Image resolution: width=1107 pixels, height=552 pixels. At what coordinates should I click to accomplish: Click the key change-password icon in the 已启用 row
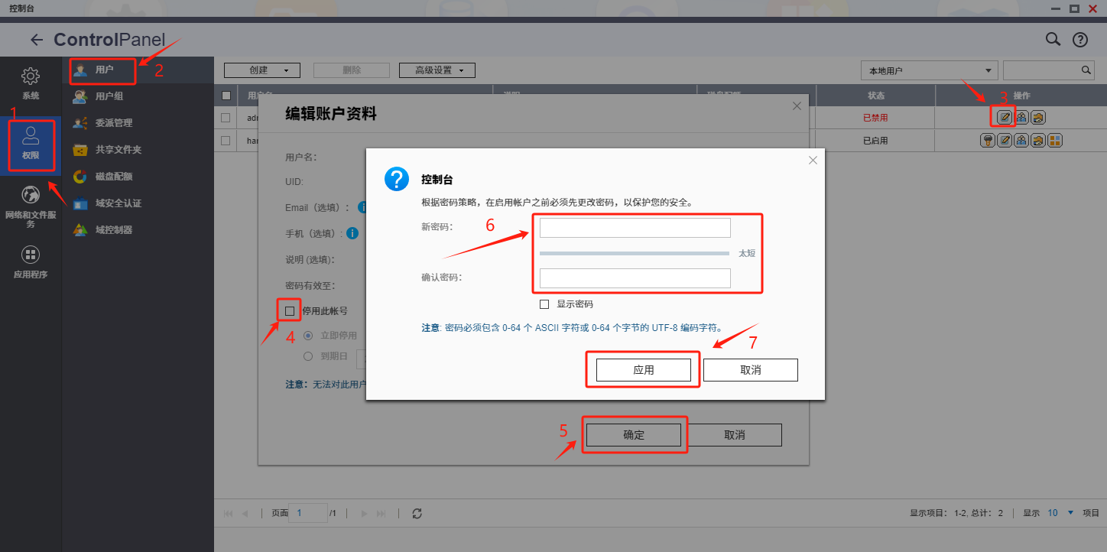point(988,141)
